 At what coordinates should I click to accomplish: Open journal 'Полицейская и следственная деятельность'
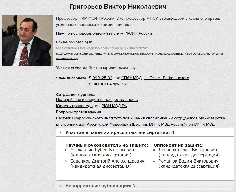coord(97,100)
